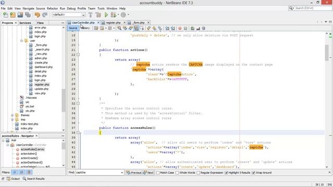
Task: Click Find Next Occurrence editor icon
Action: tap(131, 28)
